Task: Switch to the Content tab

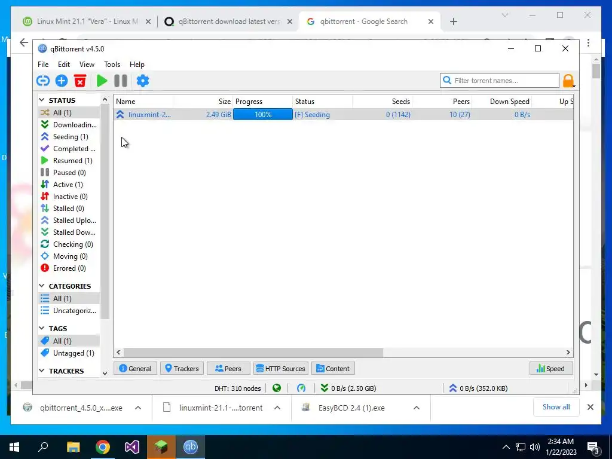Action: pyautogui.click(x=333, y=368)
